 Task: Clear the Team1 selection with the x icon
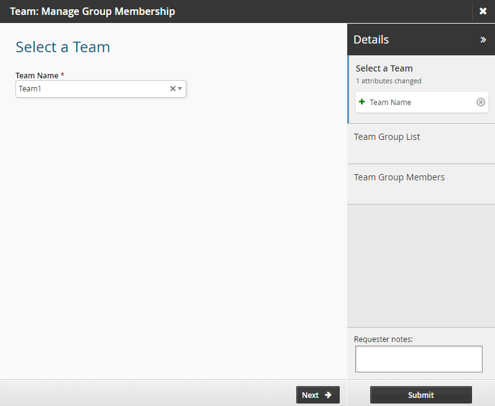point(173,89)
